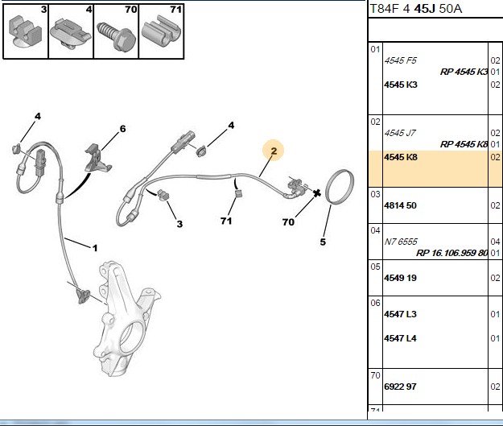Select part number 4545 K3
503x426 pixels.
click(x=401, y=85)
